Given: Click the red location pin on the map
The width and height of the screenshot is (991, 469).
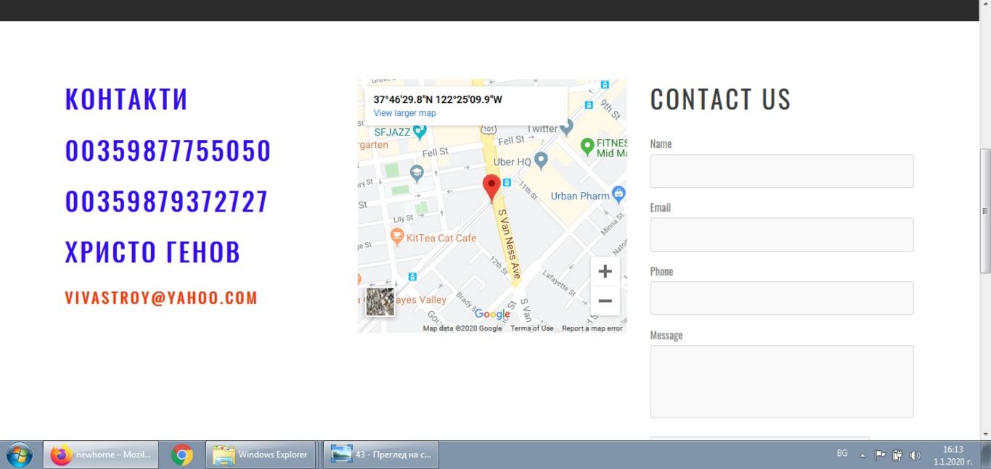Looking at the screenshot, I should click(492, 188).
